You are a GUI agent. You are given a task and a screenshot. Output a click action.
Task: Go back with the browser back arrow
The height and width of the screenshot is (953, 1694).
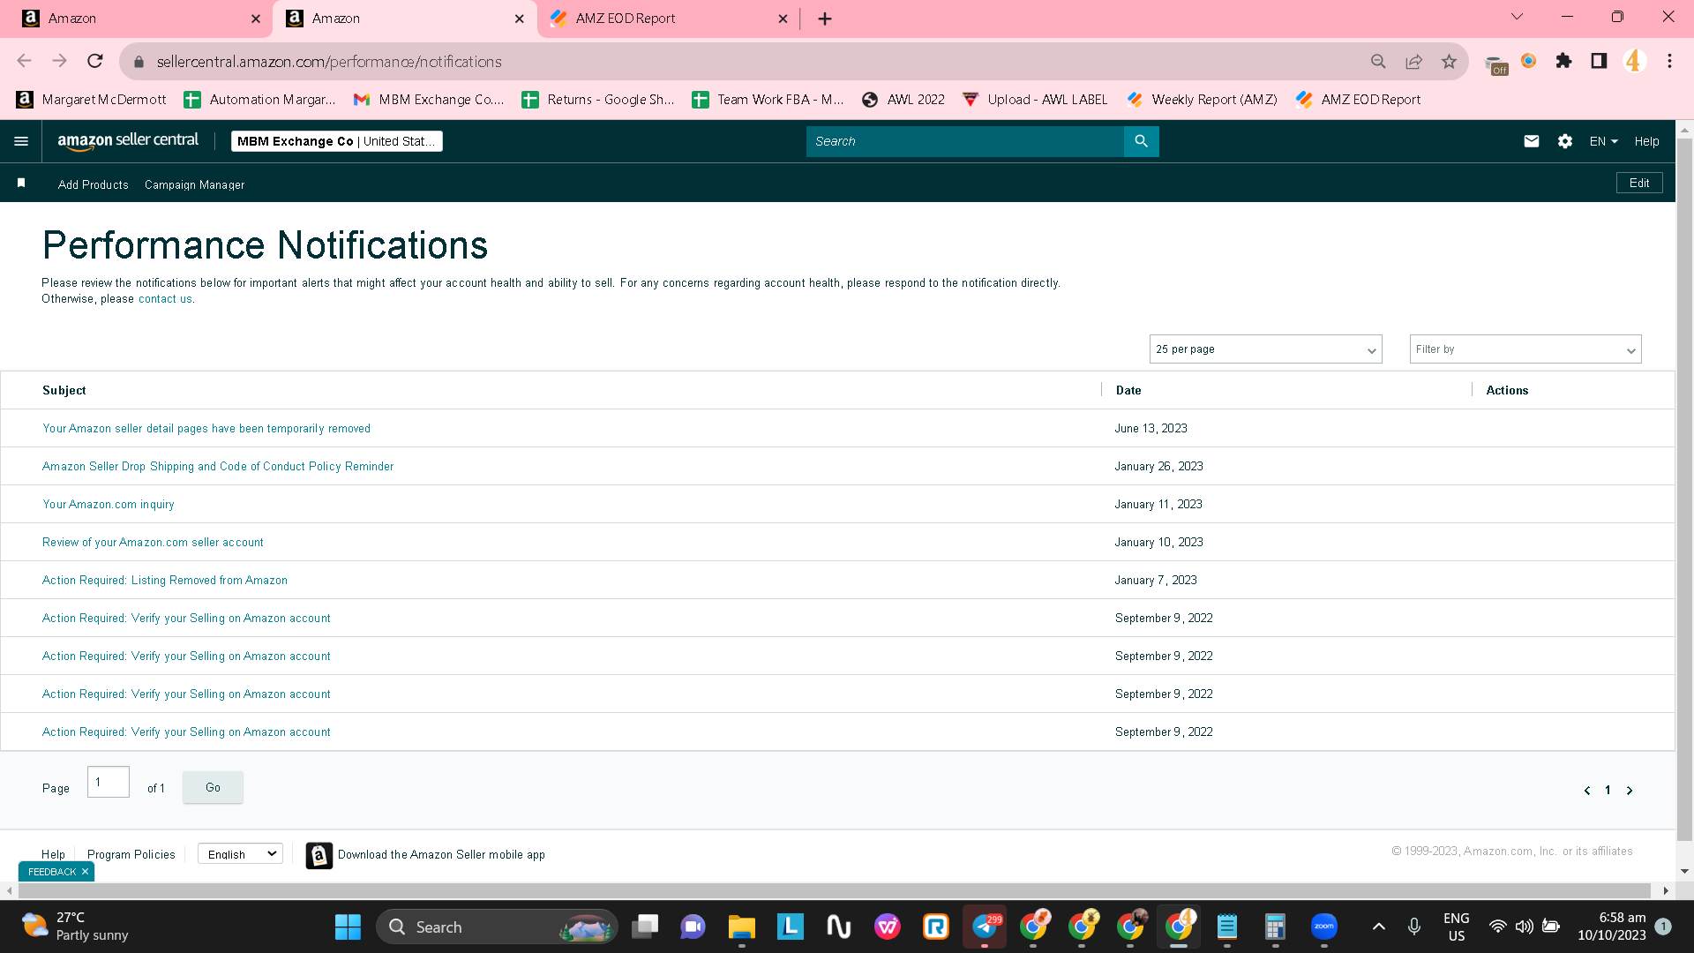click(x=24, y=61)
